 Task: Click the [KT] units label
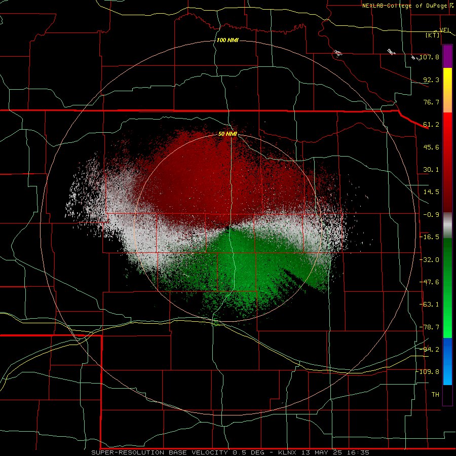tap(433, 35)
